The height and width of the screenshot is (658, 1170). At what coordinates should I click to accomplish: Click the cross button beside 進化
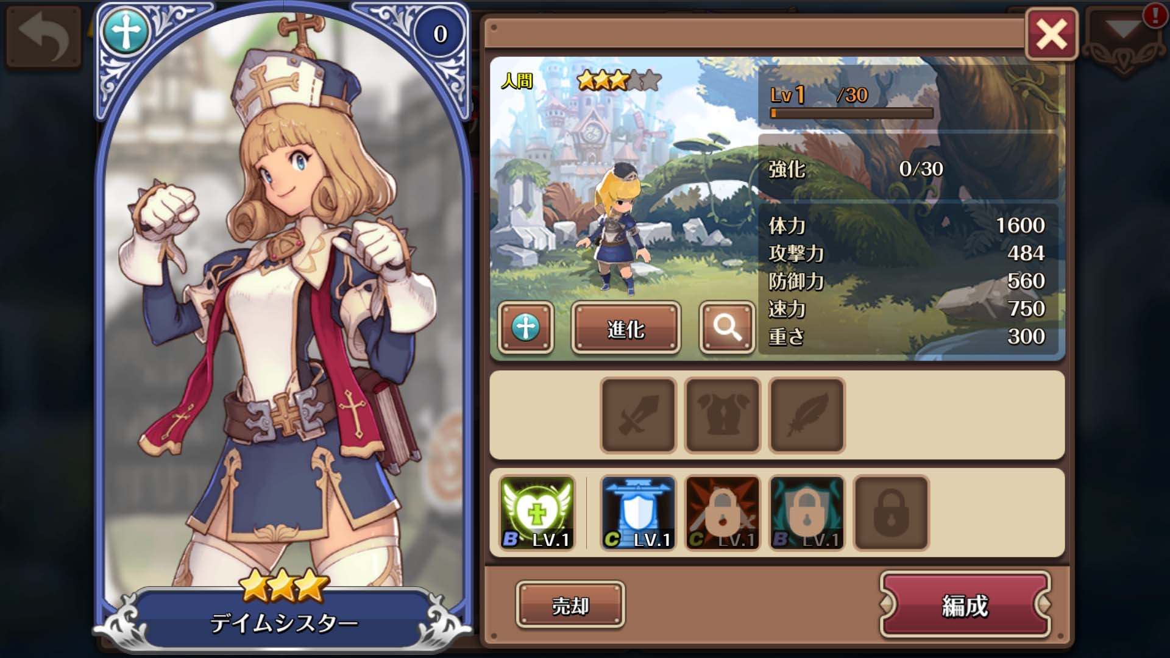[526, 328]
